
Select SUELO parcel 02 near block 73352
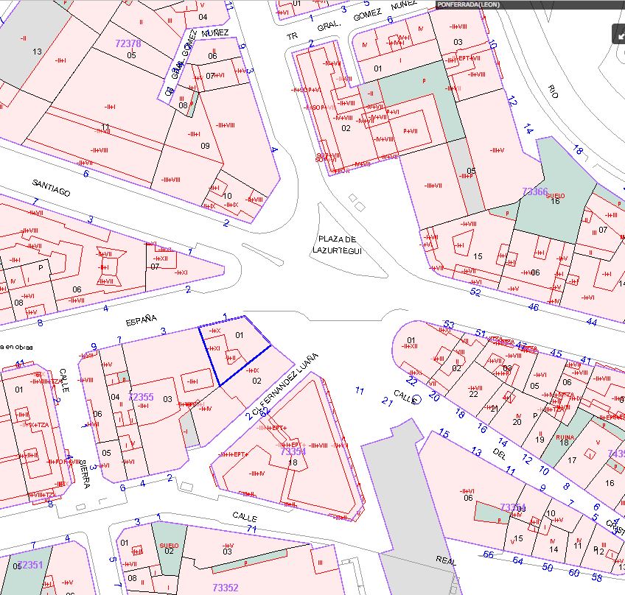pyautogui.click(x=169, y=549)
